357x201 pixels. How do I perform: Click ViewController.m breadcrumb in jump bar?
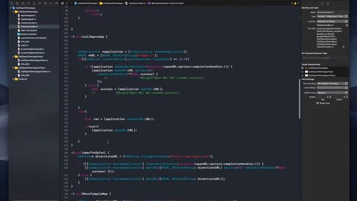(x=136, y=3)
